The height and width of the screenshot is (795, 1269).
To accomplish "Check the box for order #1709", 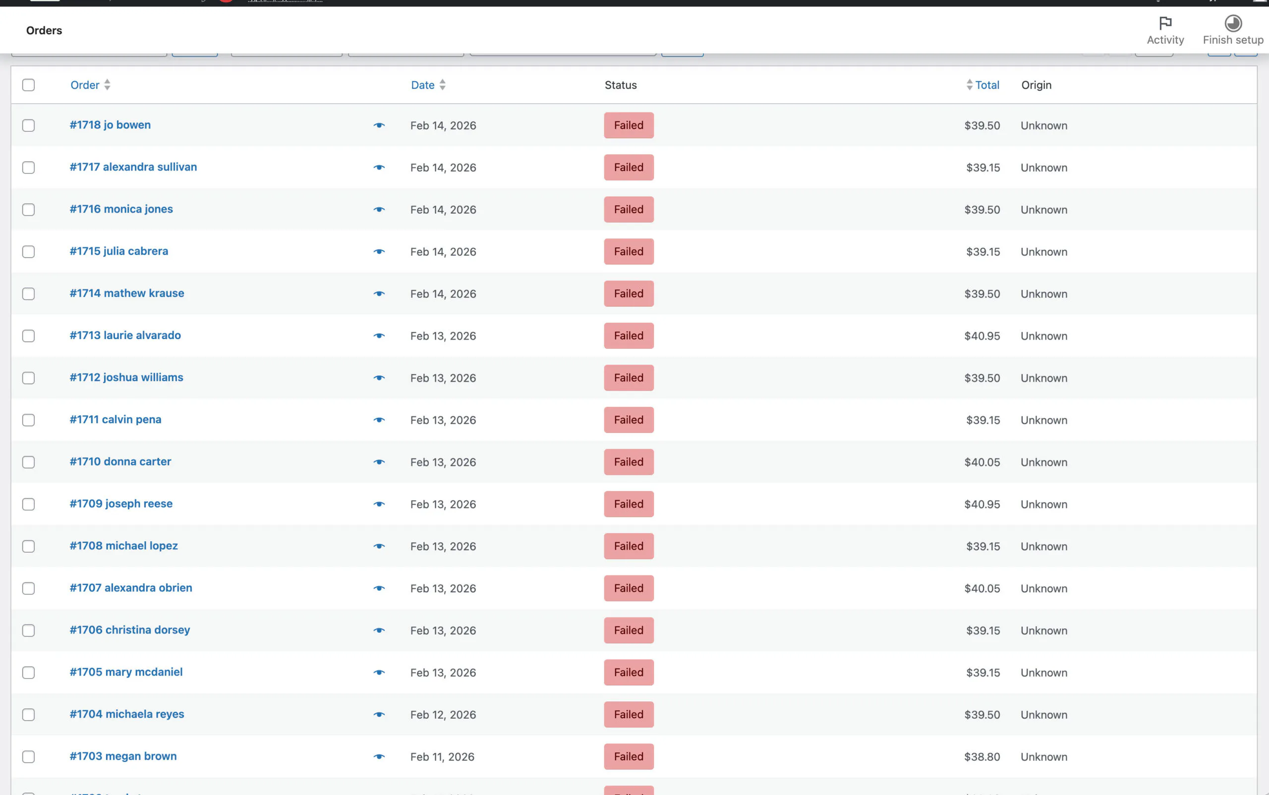I will 28,504.
